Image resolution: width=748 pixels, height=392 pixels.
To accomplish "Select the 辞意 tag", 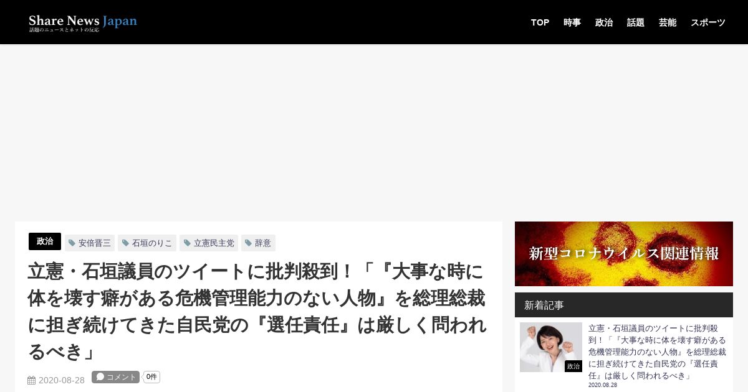I will pyautogui.click(x=258, y=243).
